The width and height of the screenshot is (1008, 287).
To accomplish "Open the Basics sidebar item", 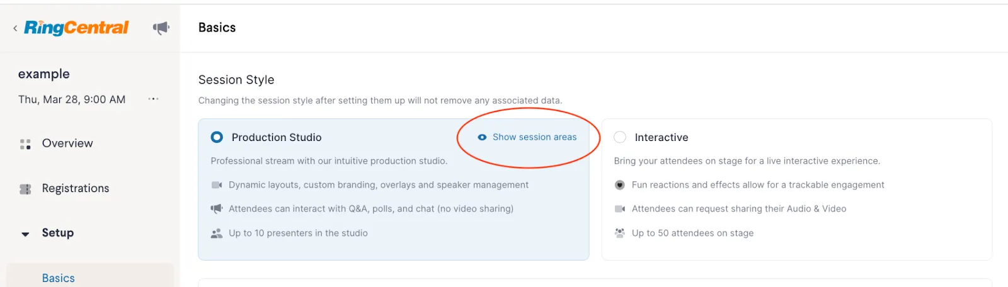I will 59,278.
